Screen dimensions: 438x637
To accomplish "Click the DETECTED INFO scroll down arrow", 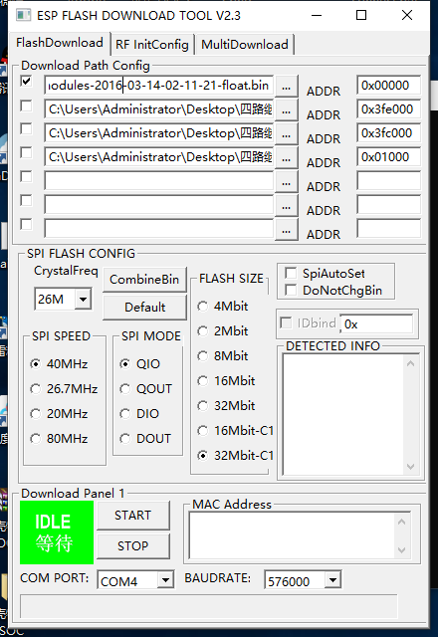I will 410,467.
